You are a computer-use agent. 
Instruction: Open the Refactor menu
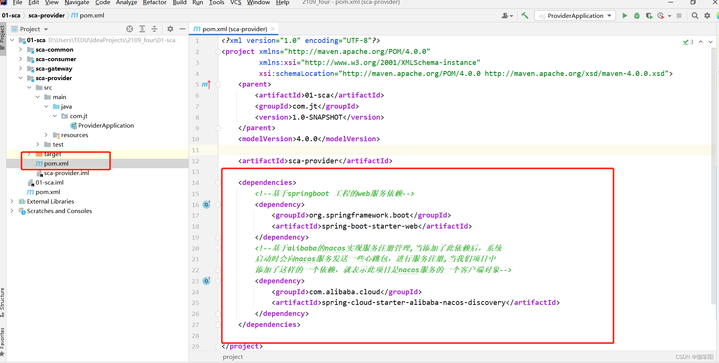[154, 3]
